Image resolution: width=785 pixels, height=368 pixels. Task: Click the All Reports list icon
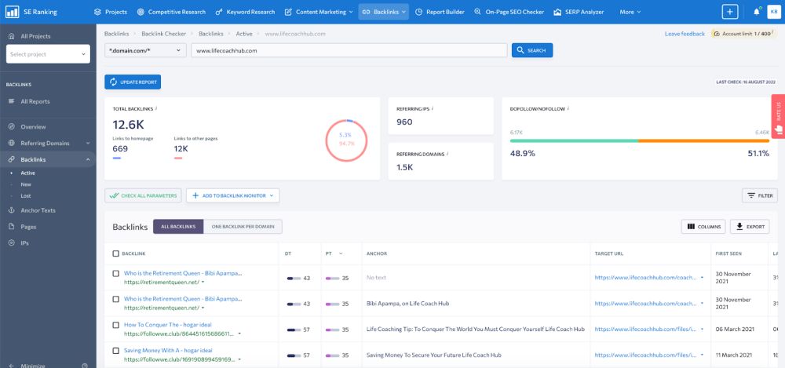point(12,101)
